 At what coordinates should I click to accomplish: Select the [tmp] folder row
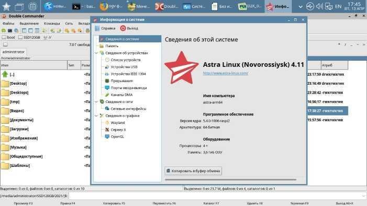click(x=45, y=102)
